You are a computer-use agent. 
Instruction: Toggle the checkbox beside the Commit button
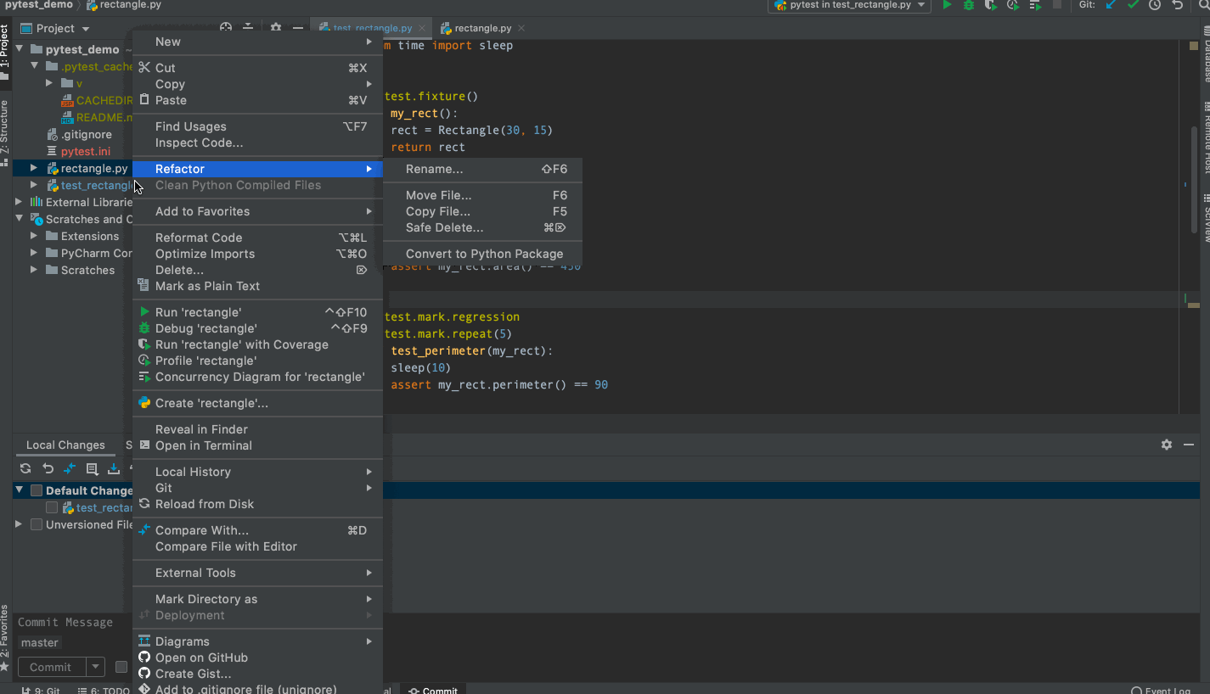pos(121,667)
